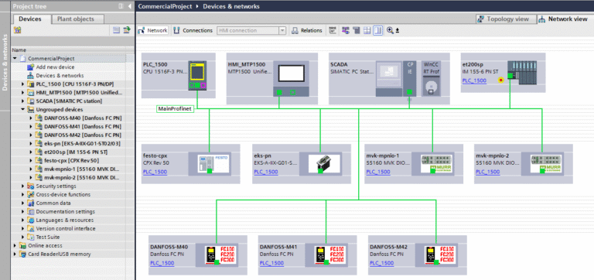Click PLC_1500 link under et200sp

(474, 80)
